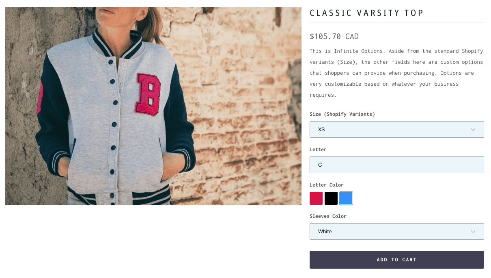491x278 pixels.
Task: Pick the blue letter color swatch
Action: (346, 198)
